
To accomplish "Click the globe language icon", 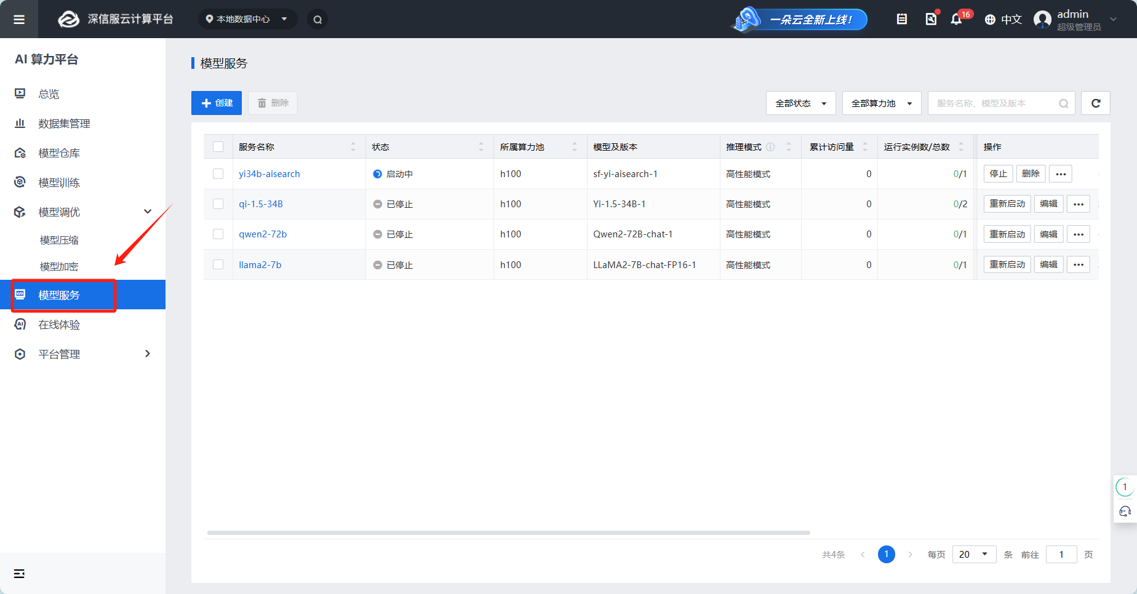I will [990, 20].
